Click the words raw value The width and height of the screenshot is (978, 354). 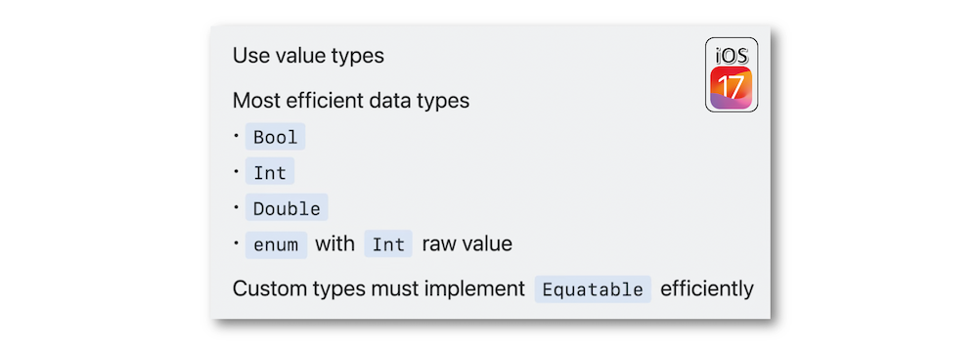click(467, 243)
